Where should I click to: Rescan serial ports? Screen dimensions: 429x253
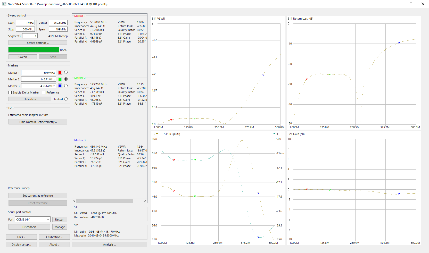[x=60, y=220]
